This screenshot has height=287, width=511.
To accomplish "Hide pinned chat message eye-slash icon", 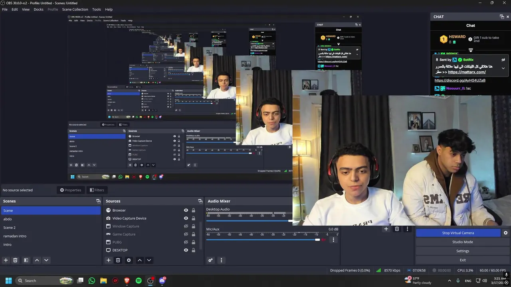I will 503,60.
